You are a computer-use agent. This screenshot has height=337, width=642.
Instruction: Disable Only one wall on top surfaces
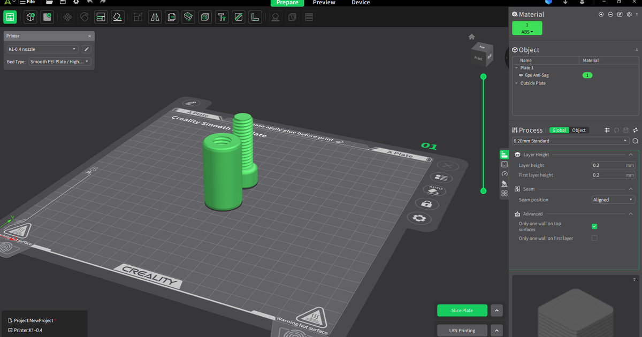pos(594,226)
